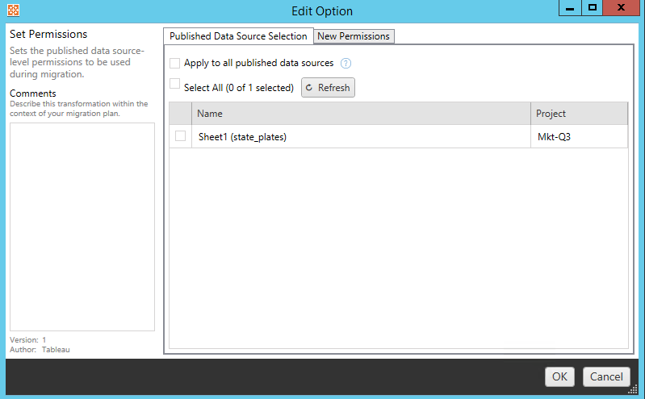Select the Sheet1 (state_plates) data source name
Screen dimensions: 645x399
point(242,137)
